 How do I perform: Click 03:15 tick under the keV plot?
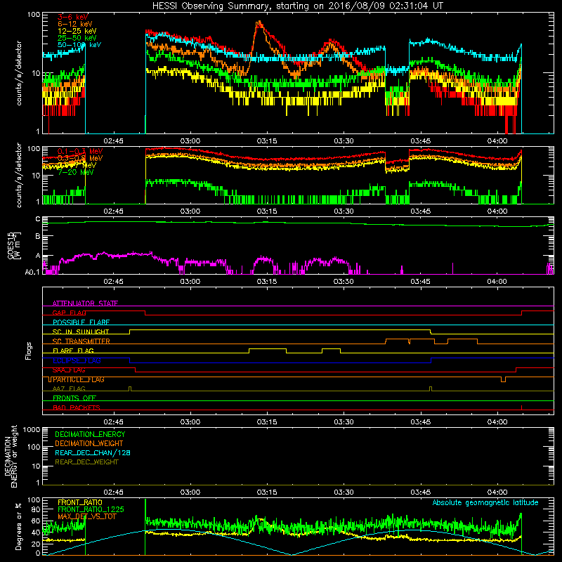click(267, 141)
